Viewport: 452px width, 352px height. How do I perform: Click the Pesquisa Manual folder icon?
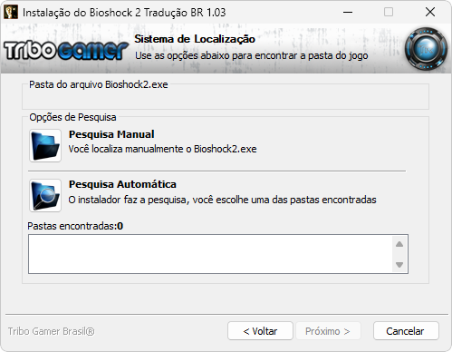pos(45,145)
